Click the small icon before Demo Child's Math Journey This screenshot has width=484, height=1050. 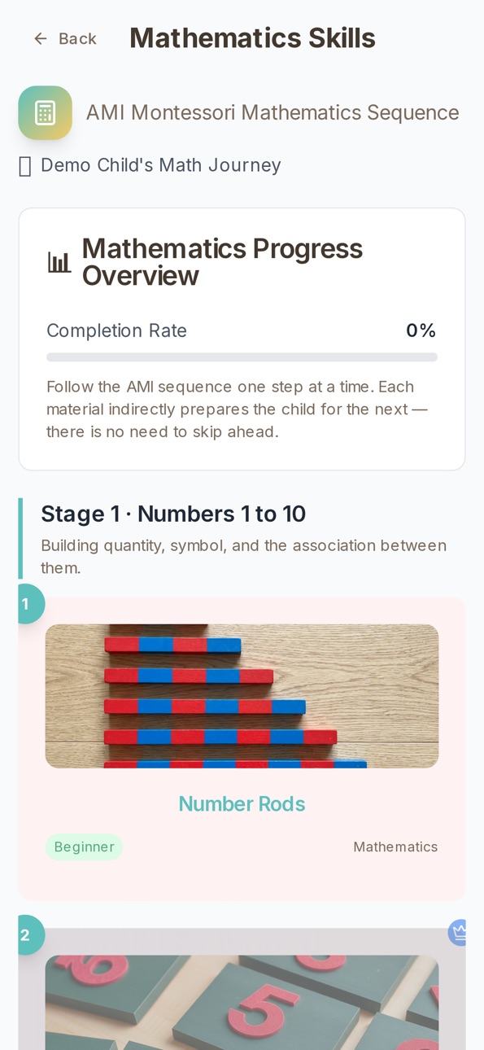coord(25,166)
